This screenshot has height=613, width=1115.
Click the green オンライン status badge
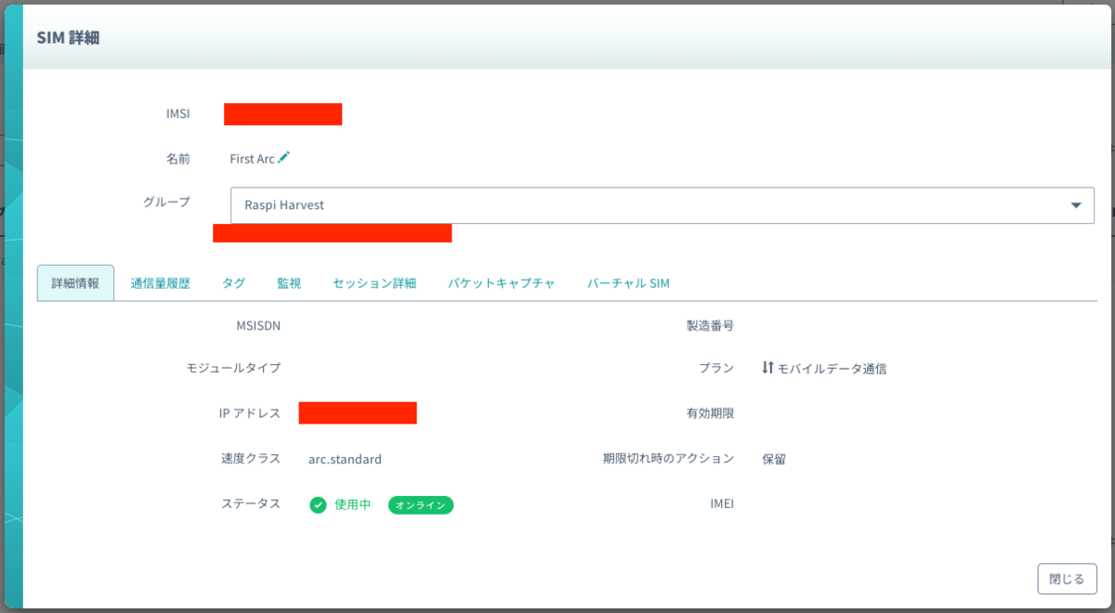[x=420, y=504]
